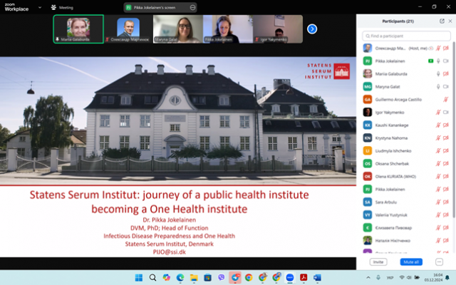456x285 pixels.
Task: Click Maryna Galat's camera icon in list
Action: click(x=446, y=87)
